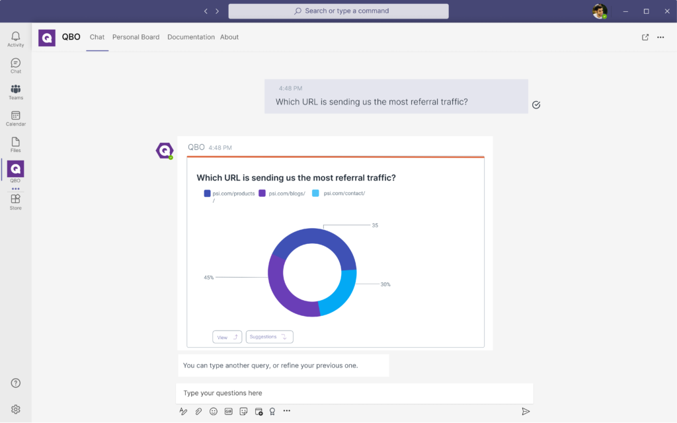Click the 'Type your questions here' field

pos(354,393)
